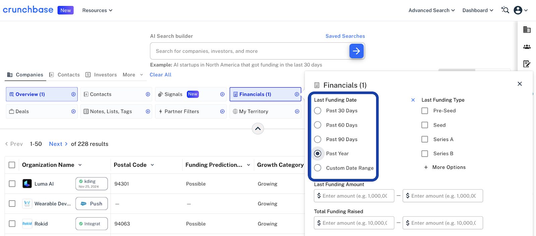536x236 pixels.
Task: Click the Total Funding Raised maximum field
Action: (443, 223)
